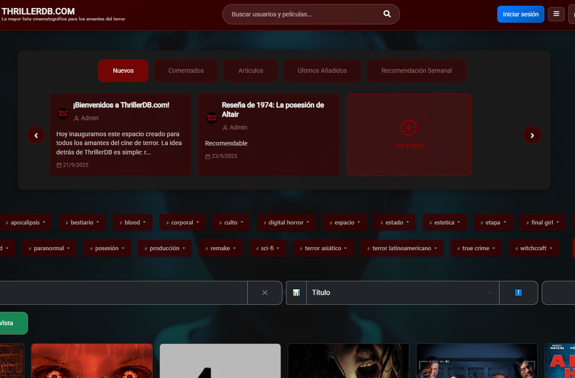
Task: Click the search magnifying glass icon
Action: (x=387, y=14)
